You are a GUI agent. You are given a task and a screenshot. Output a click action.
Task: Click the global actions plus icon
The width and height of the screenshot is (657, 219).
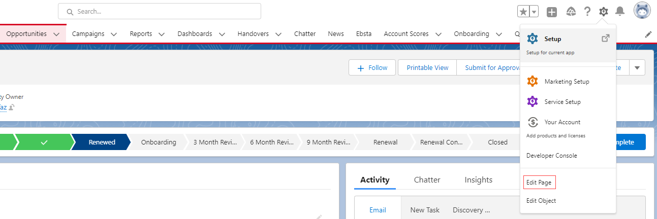(x=552, y=12)
